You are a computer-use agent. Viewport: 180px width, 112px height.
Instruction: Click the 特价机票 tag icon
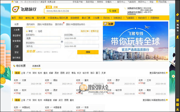14,66
